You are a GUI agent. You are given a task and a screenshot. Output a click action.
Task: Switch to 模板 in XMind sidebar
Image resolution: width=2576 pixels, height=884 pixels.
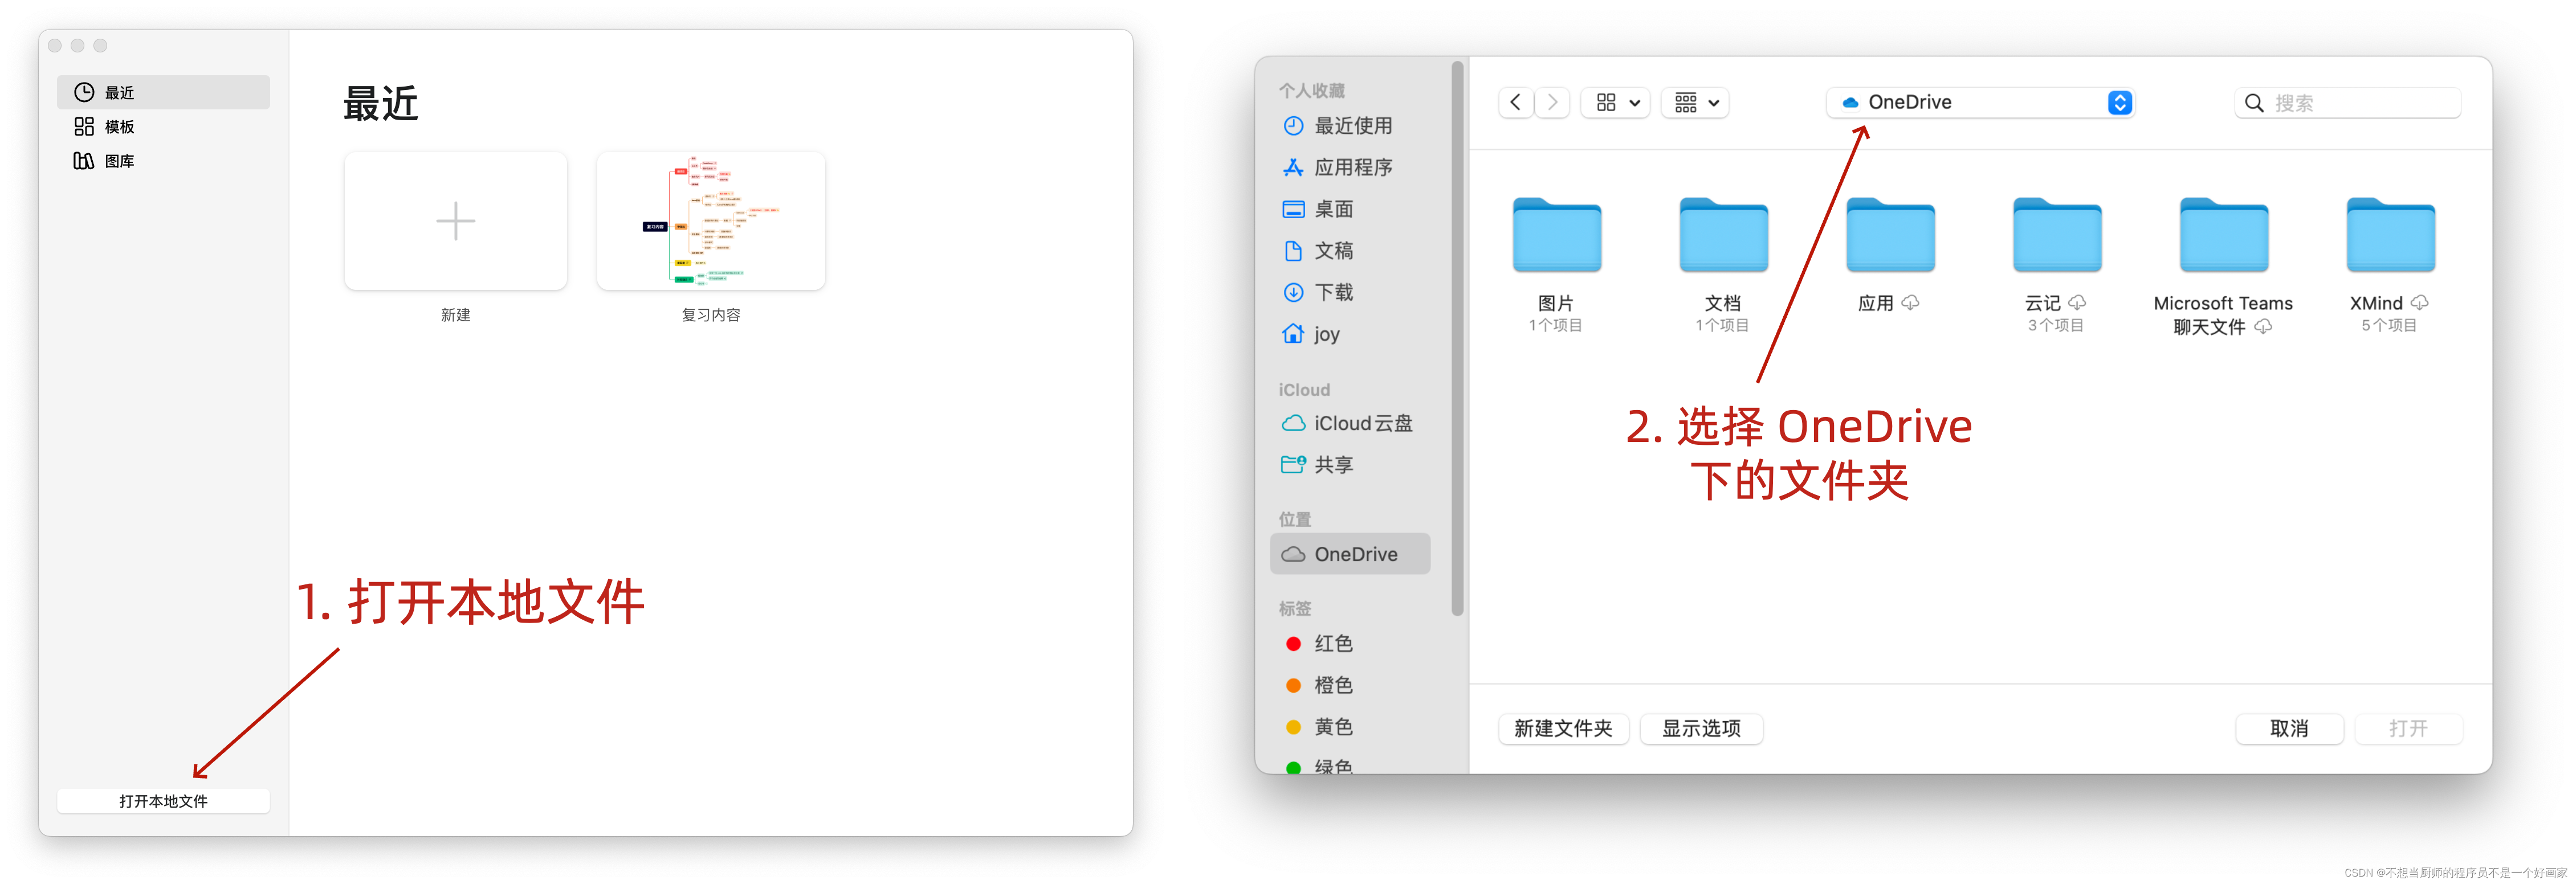pos(119,127)
